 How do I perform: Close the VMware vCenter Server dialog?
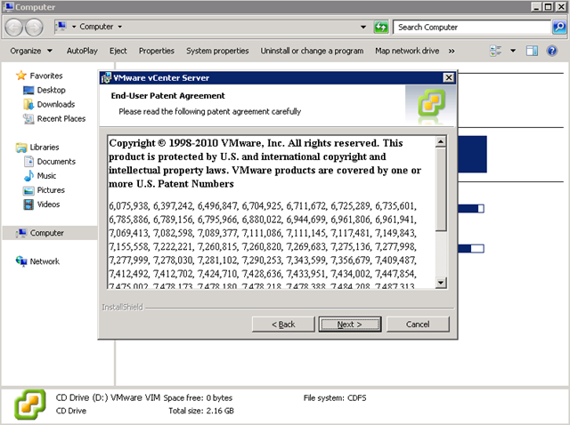click(449, 77)
